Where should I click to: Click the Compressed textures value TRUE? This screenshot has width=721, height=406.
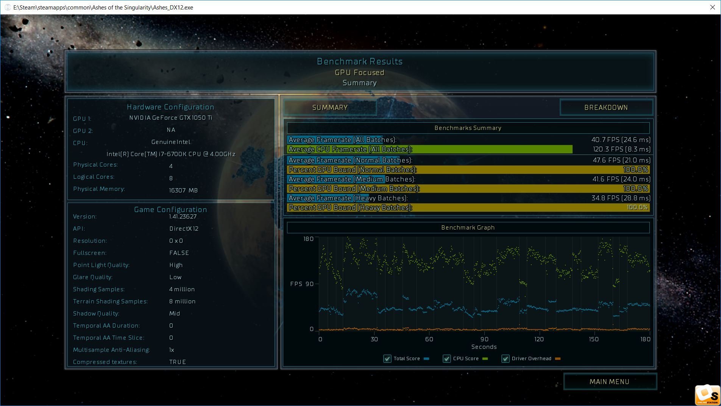point(178,362)
